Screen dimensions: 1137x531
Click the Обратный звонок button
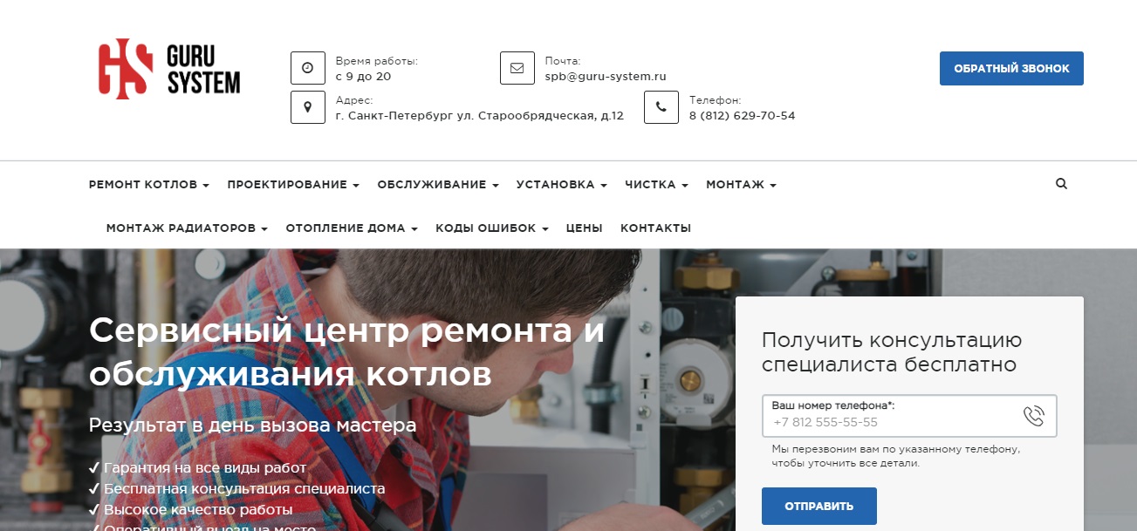coord(1011,68)
